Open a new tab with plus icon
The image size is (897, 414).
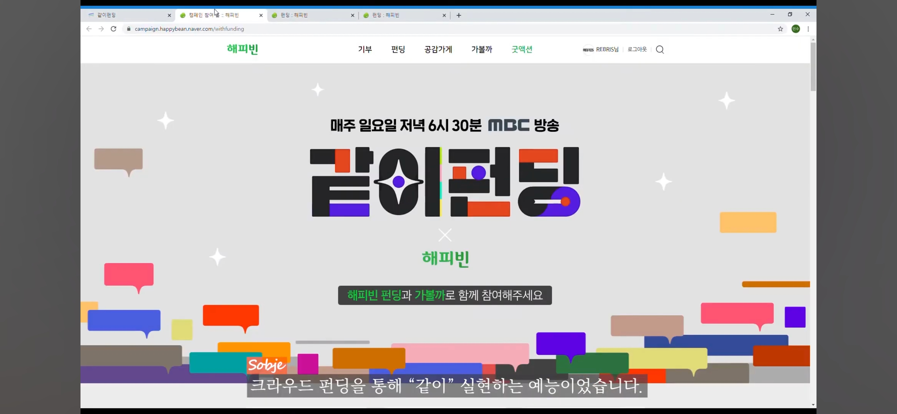[459, 15]
